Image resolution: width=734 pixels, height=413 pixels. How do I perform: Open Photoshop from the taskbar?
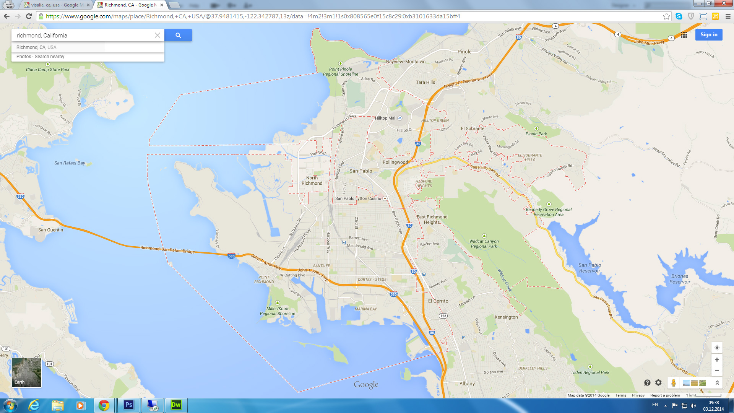tap(128, 405)
